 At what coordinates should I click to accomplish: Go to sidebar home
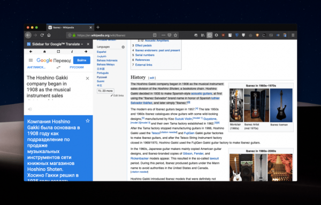click(44, 52)
